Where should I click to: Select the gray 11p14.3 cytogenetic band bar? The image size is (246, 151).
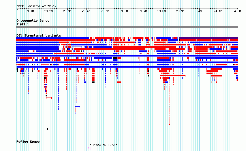pos(127,27)
